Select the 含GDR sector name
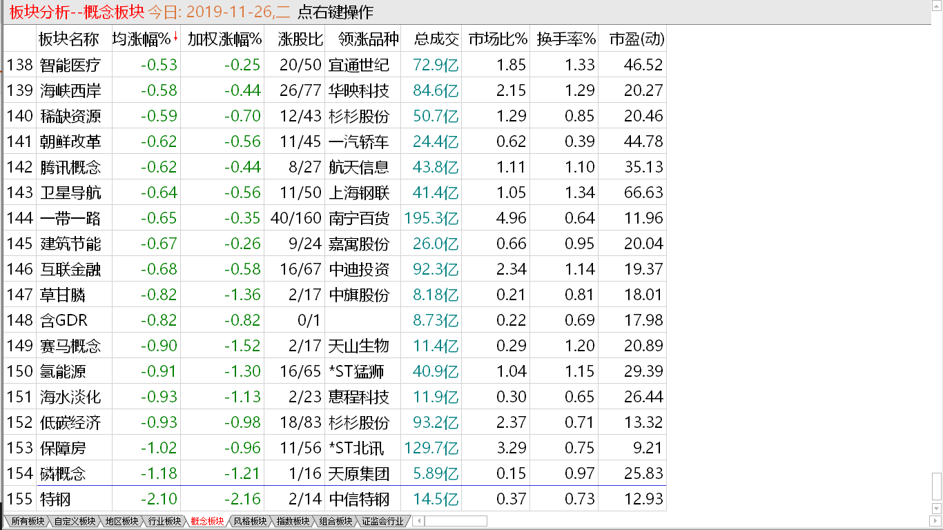The width and height of the screenshot is (943, 530). click(x=64, y=320)
